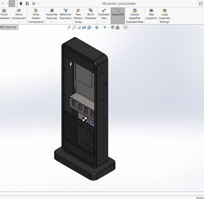Image resolution: width=204 pixels, height=199 pixels.
Task: Open Large Assembly Settings
Action: pyautogui.click(x=164, y=16)
